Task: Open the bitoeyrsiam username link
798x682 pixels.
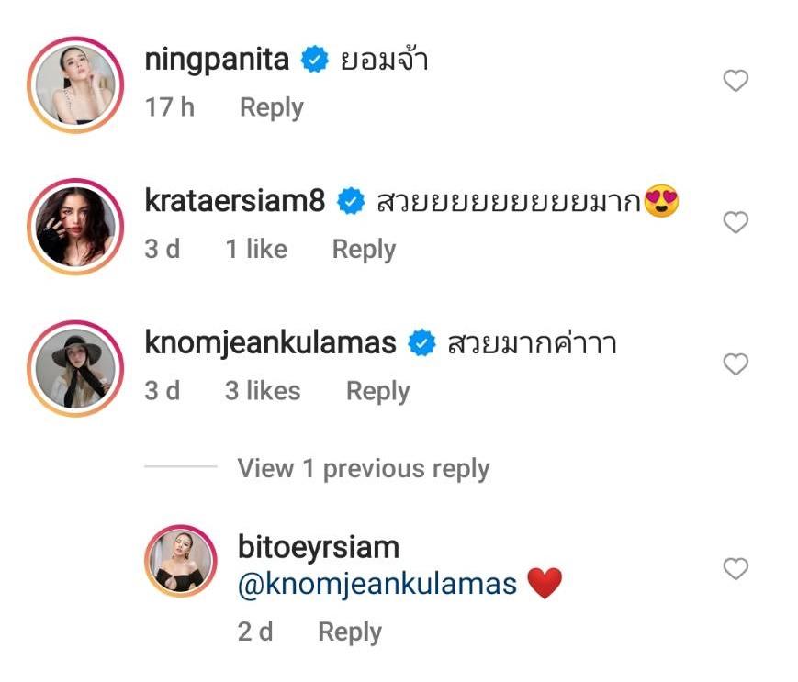Action: coord(319,548)
